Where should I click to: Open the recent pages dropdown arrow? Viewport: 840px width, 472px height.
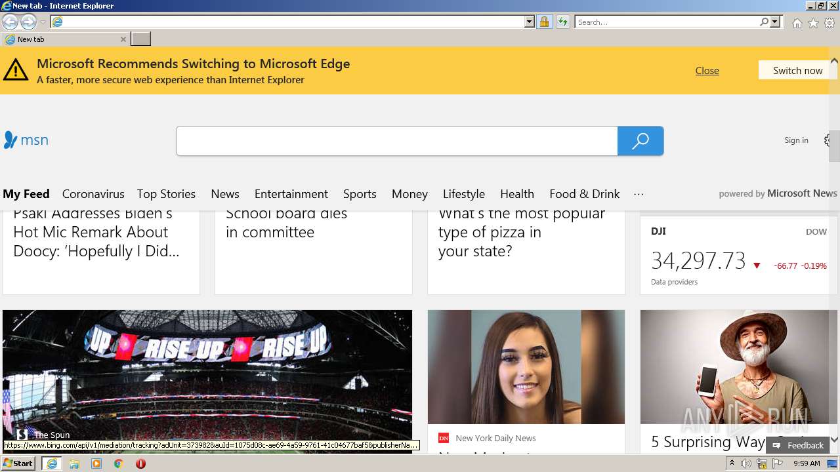pos(43,22)
